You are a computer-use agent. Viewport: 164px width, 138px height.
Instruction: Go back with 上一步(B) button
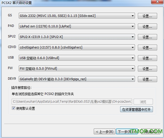pos(105,131)
